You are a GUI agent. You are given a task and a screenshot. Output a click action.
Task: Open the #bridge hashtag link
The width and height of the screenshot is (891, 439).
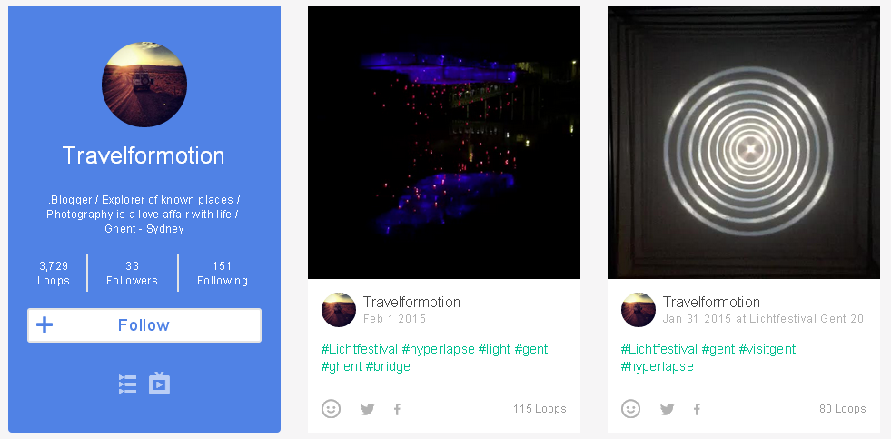click(388, 366)
